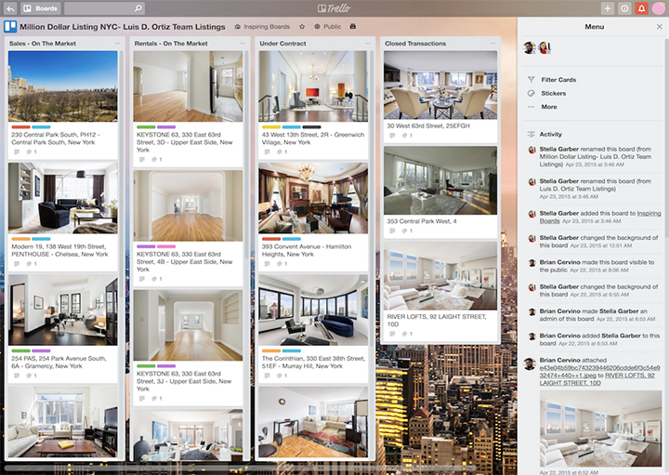Viewport: 669px width, 475px height.
Task: Click description icon on 30 West 63rd card
Action: point(392,136)
